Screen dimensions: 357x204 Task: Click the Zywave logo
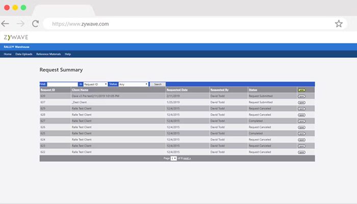[x=16, y=37]
